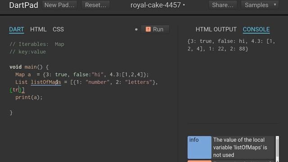
Task: Click the Reset button
Action: (x=95, y=5)
